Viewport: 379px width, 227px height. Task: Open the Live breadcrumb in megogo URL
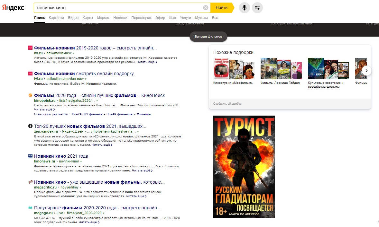[x=60, y=213]
